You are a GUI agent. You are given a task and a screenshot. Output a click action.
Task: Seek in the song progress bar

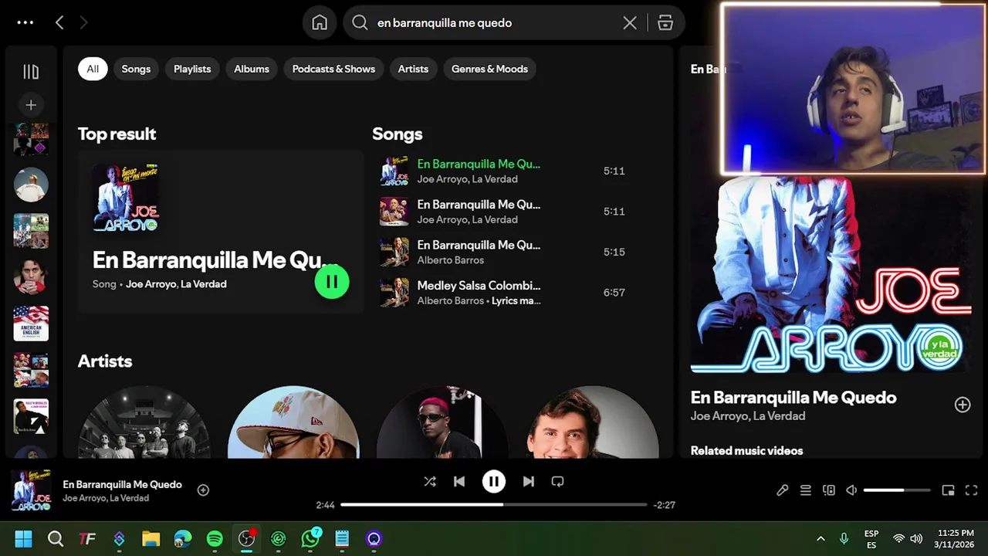pyautogui.click(x=494, y=504)
